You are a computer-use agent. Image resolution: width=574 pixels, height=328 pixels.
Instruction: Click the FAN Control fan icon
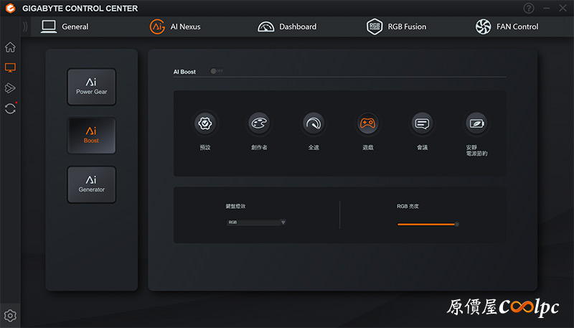tap(483, 27)
